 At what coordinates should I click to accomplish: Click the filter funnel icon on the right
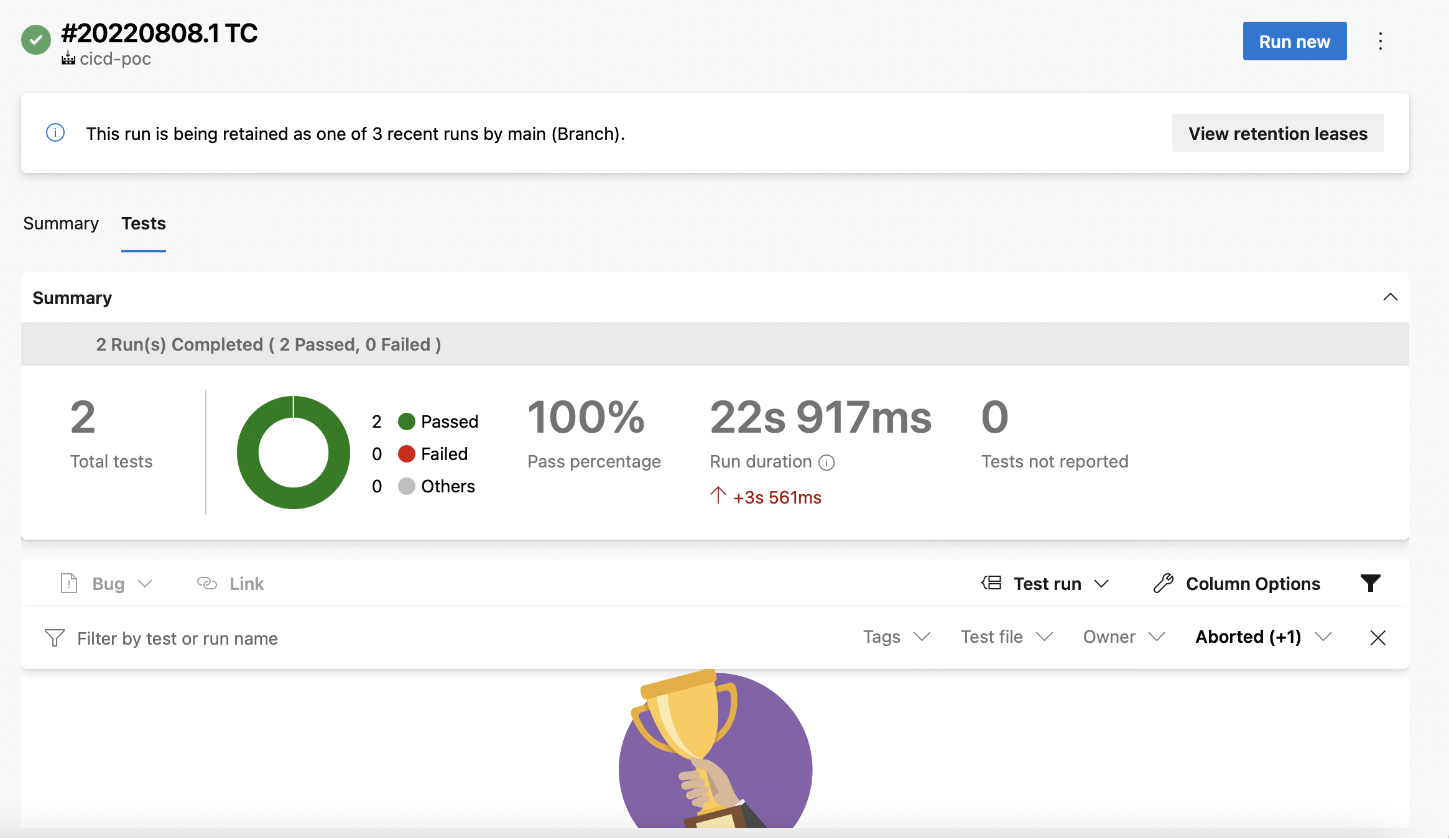click(1371, 583)
